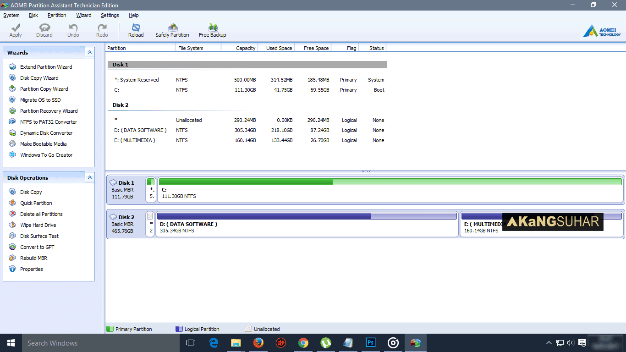Image resolution: width=626 pixels, height=352 pixels.
Task: Open Photoshop from the taskbar
Action: coord(371,343)
